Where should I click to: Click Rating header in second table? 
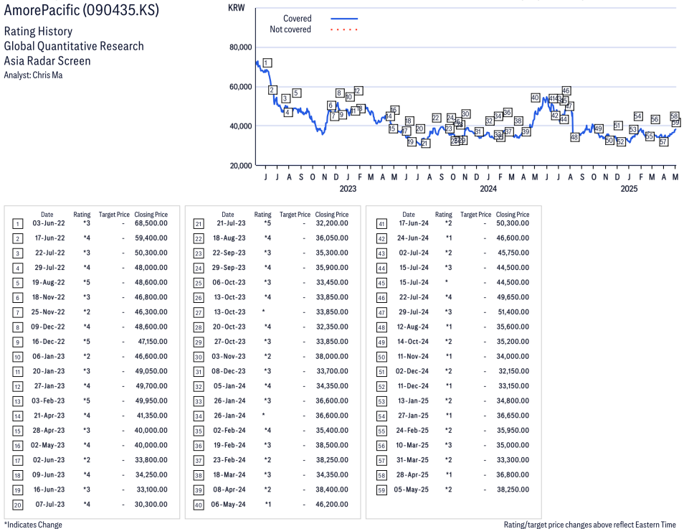pos(262,215)
